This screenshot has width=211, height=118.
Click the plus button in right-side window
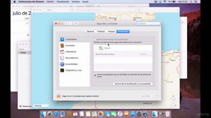click(x=182, y=22)
